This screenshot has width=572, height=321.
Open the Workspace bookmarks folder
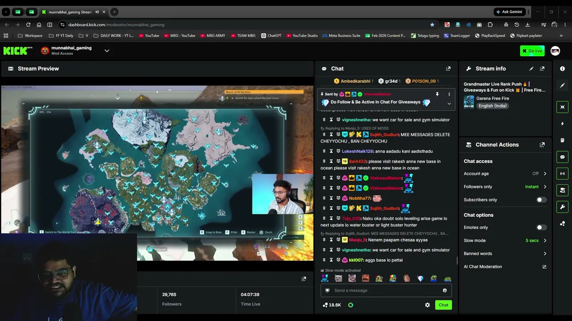pyautogui.click(x=30, y=36)
